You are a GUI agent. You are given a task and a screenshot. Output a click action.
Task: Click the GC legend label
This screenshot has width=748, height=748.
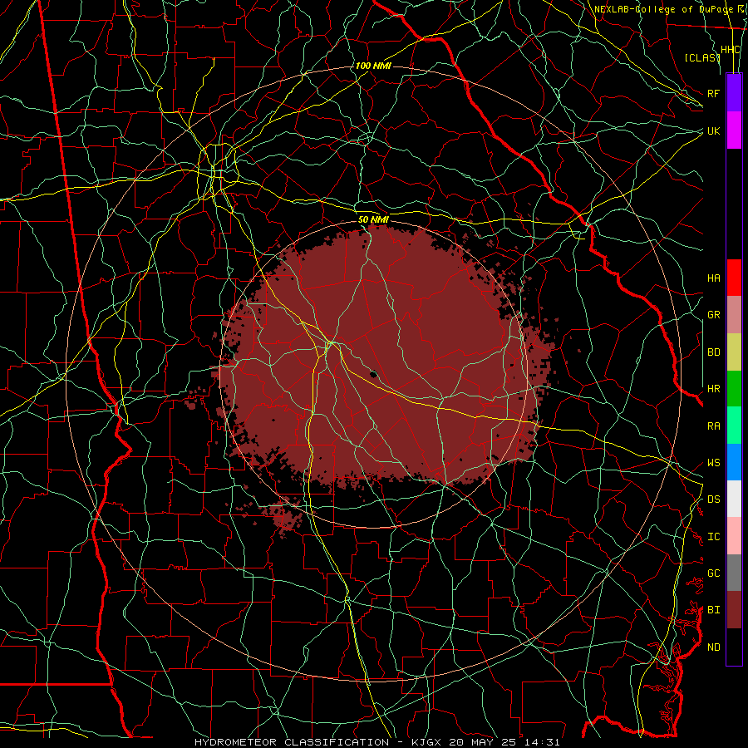click(x=714, y=573)
